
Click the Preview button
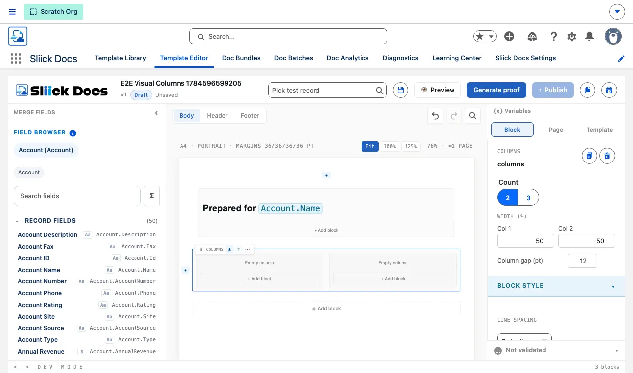438,90
